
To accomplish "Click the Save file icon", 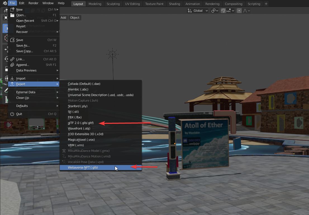I will pos(12,40).
